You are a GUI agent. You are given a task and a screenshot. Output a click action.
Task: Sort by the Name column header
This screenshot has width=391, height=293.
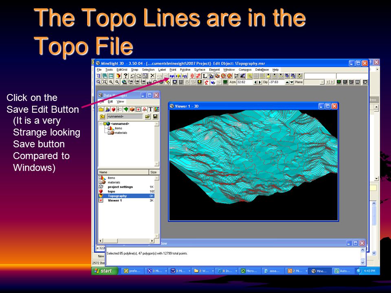coord(123,172)
